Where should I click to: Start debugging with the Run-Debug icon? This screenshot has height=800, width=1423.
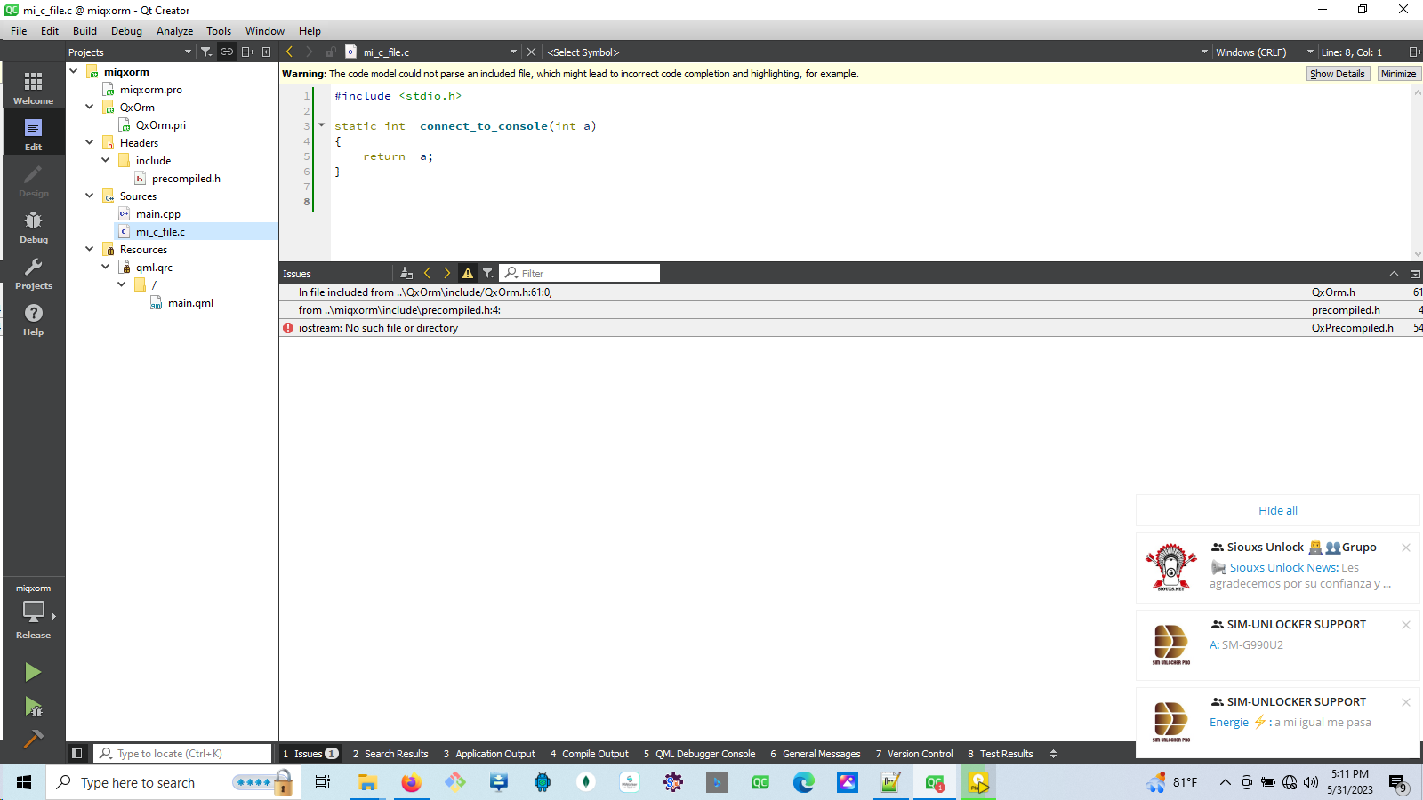pyautogui.click(x=33, y=707)
